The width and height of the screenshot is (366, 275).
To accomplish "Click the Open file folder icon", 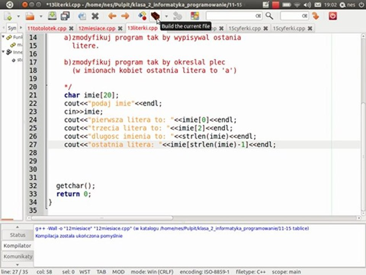I will 30,16.
